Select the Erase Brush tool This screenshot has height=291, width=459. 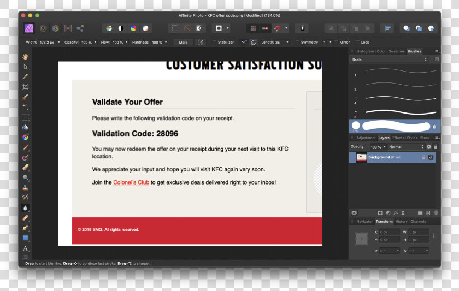click(x=26, y=167)
